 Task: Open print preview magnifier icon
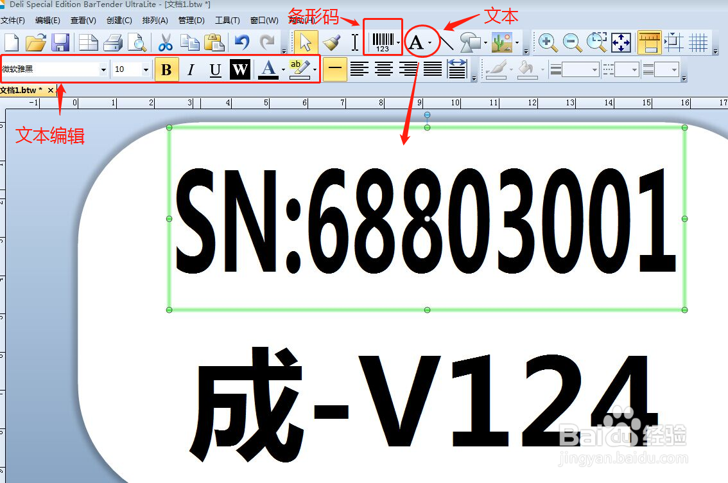[x=137, y=42]
